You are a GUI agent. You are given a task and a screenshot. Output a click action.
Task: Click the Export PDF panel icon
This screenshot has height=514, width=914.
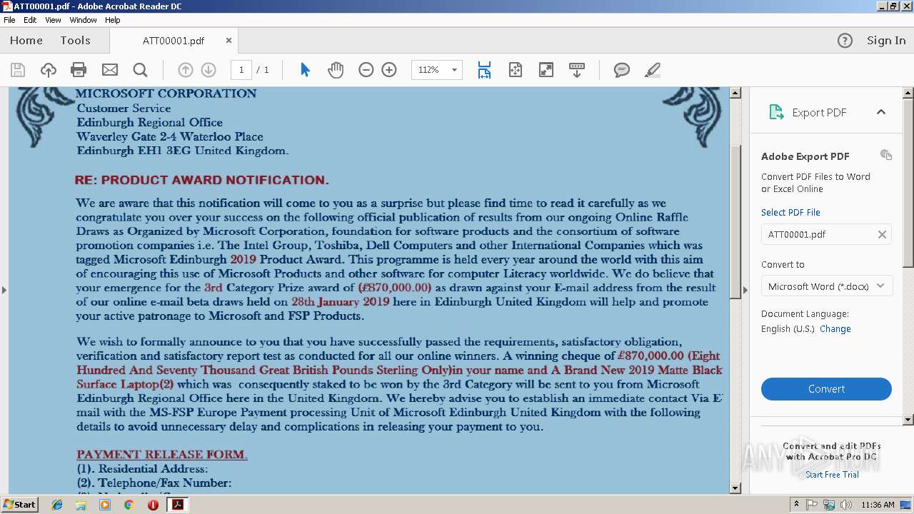(x=775, y=112)
